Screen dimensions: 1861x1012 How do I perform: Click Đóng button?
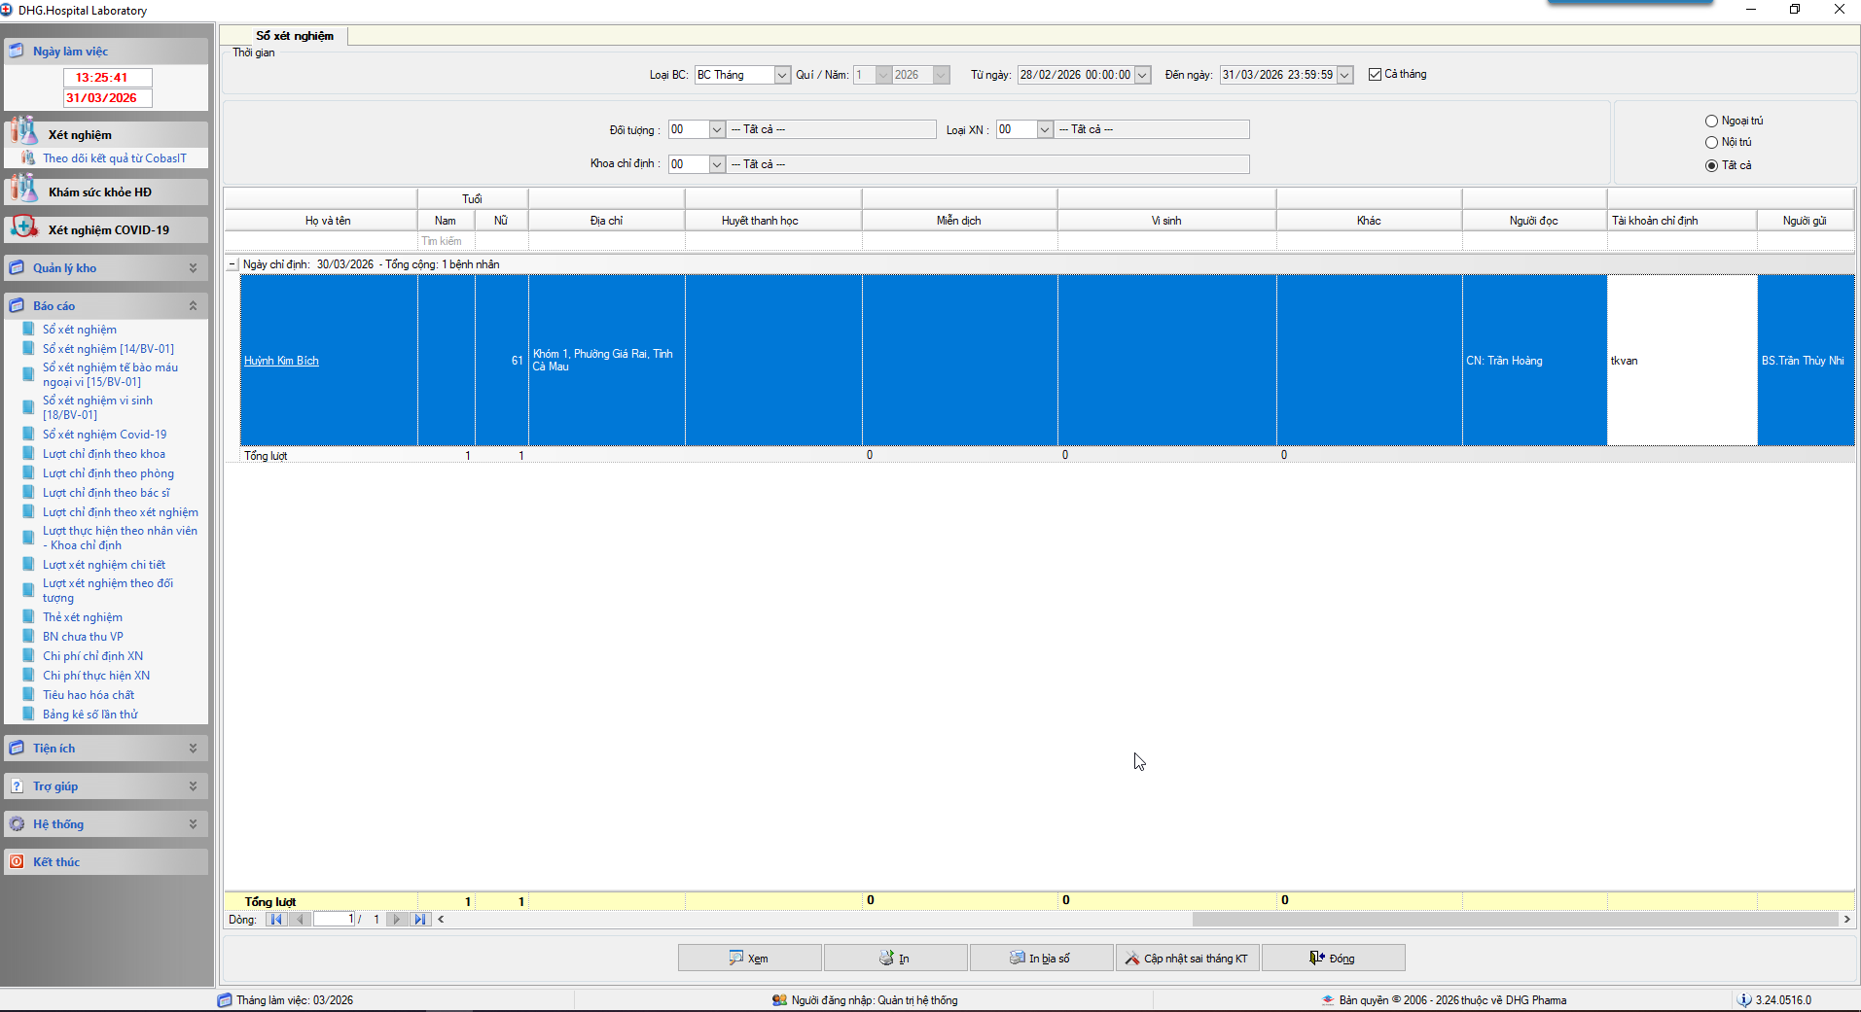pos(1333,958)
